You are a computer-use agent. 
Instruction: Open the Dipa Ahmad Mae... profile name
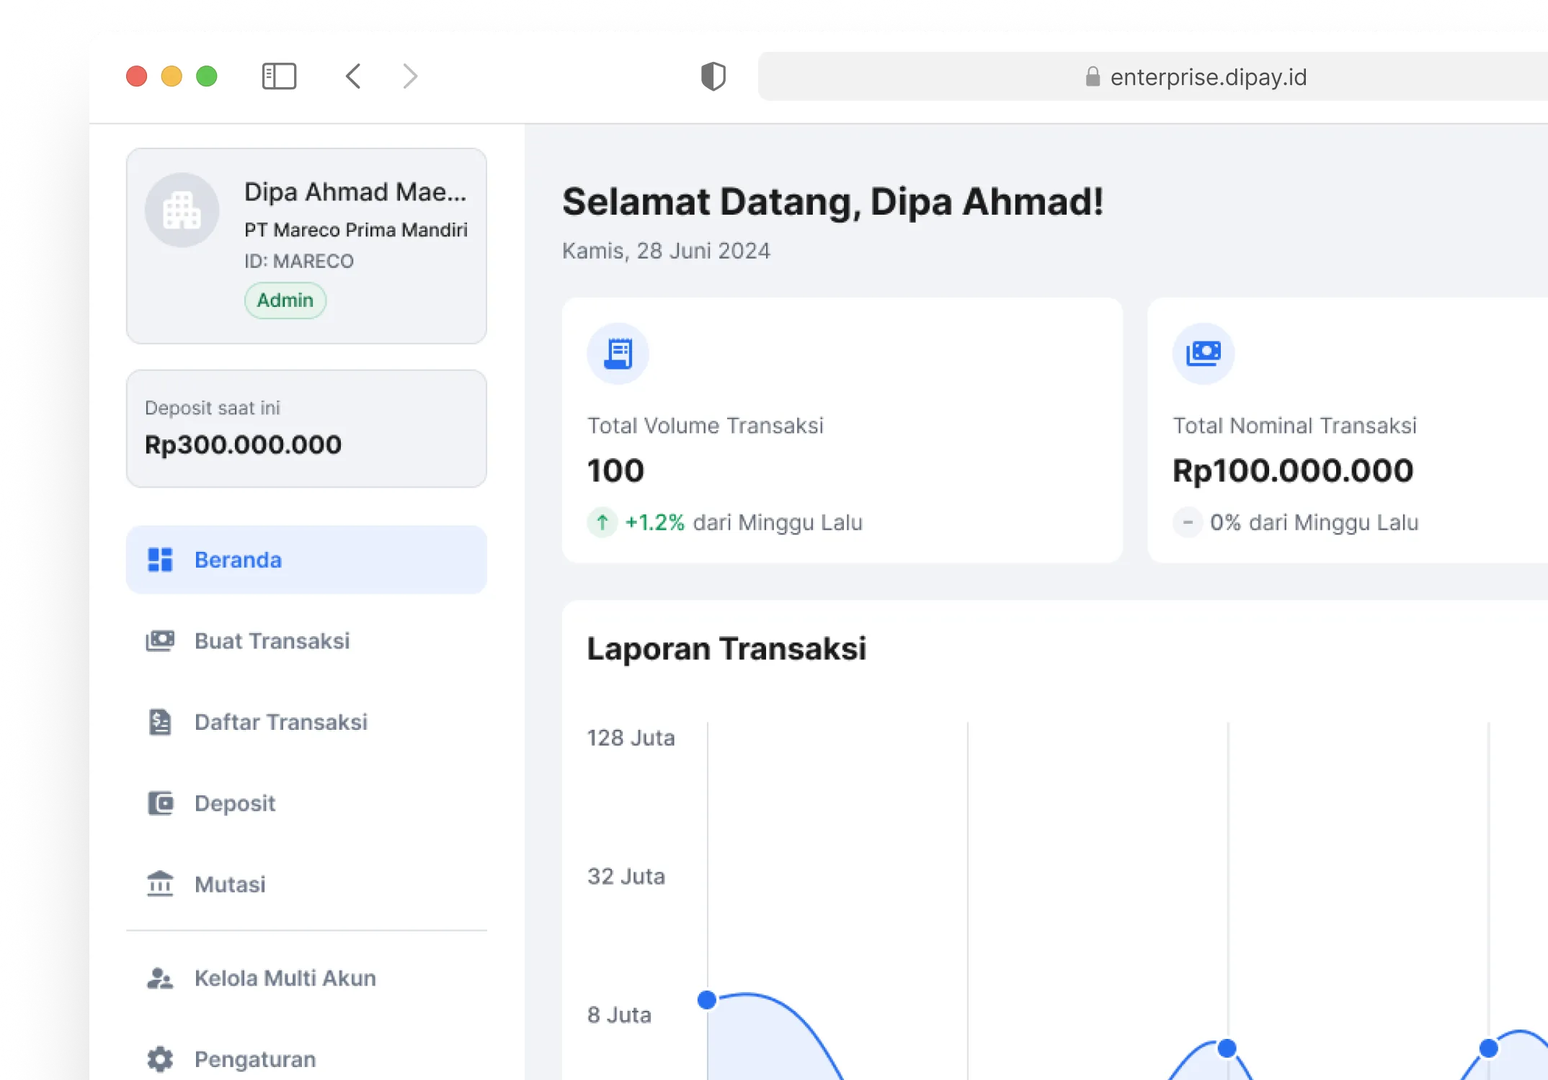(355, 192)
